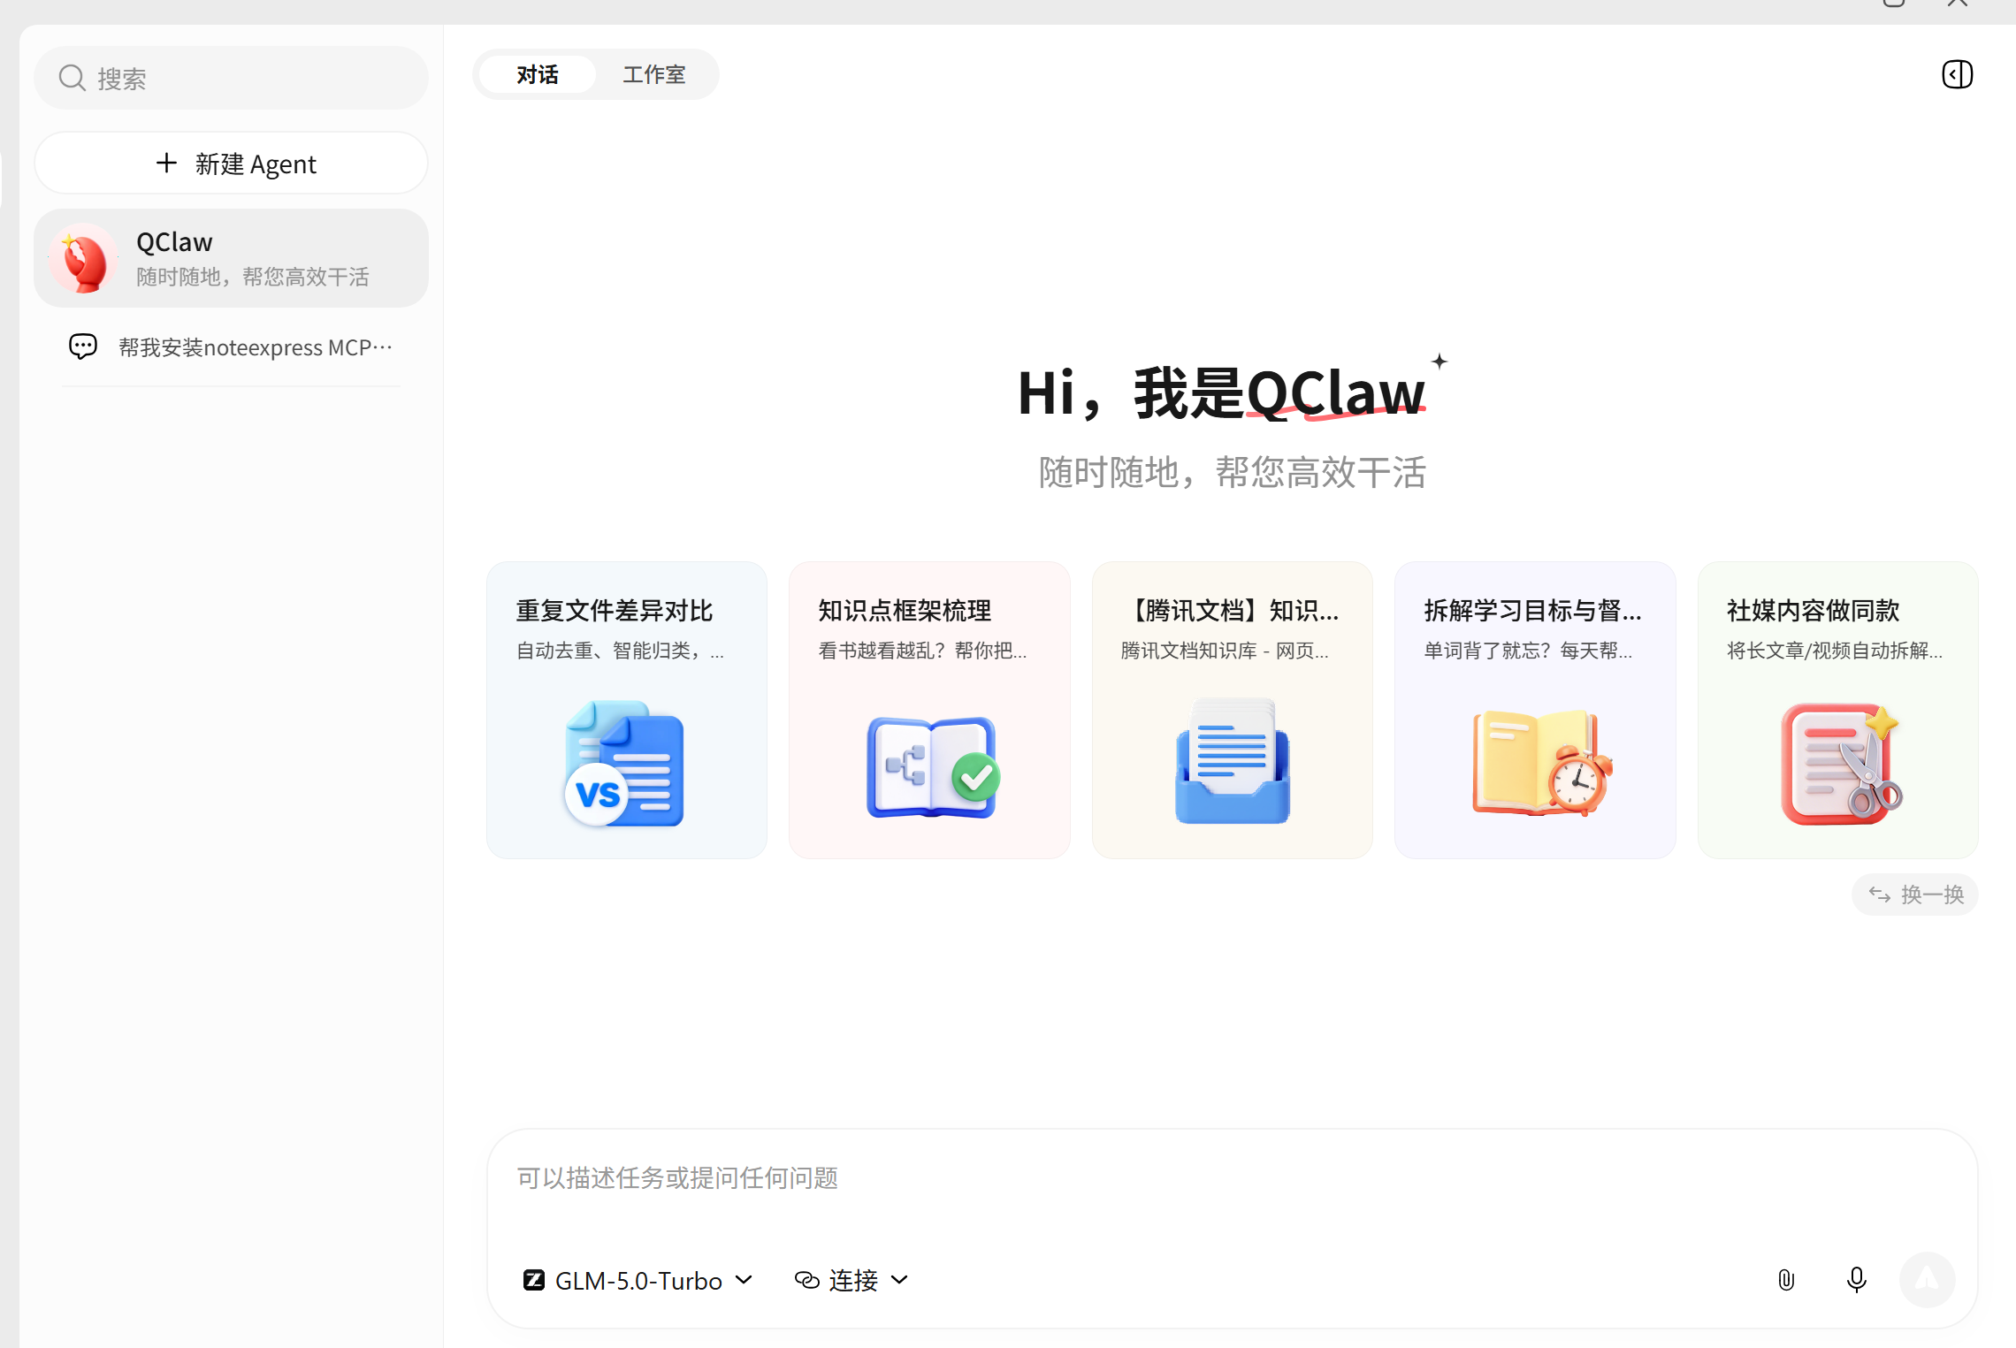Open the 社媒内容做同款 card

[1838, 710]
